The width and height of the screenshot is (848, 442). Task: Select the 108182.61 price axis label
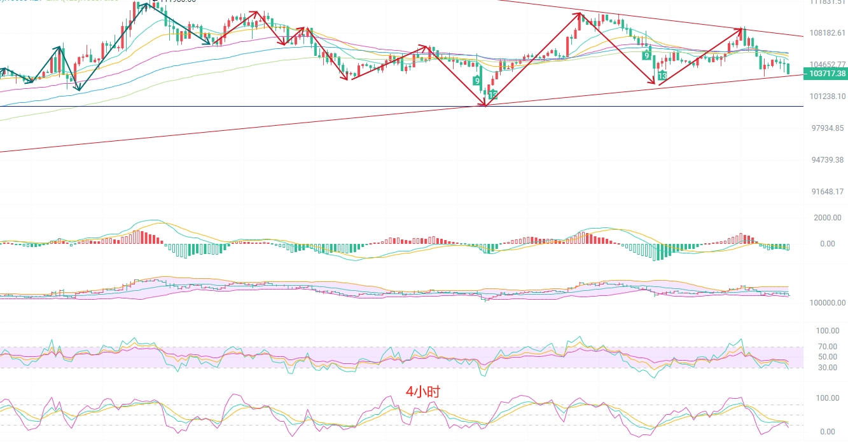828,33
